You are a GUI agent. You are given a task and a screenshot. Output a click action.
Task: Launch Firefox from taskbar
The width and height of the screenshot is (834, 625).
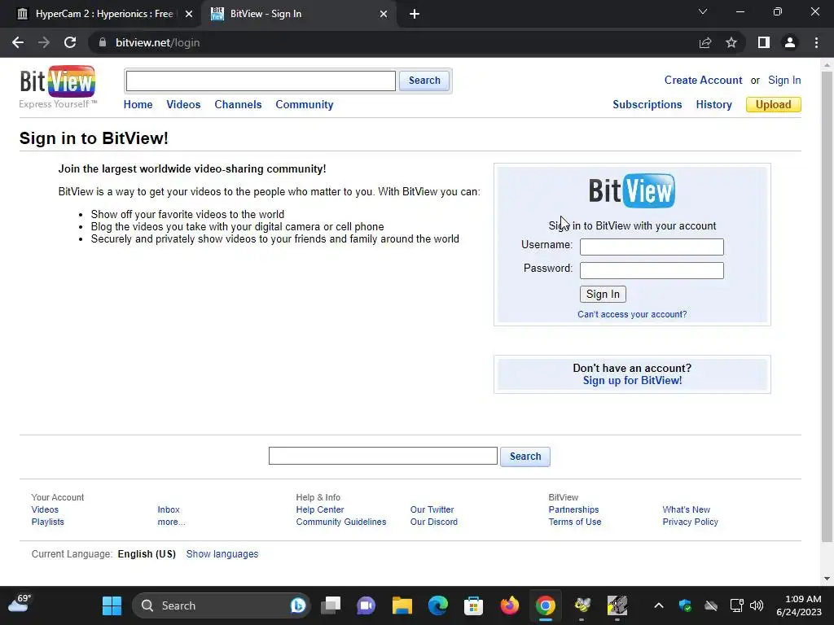(510, 605)
